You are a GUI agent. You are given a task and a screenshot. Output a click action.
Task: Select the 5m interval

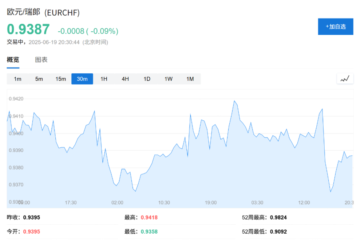click(39, 79)
